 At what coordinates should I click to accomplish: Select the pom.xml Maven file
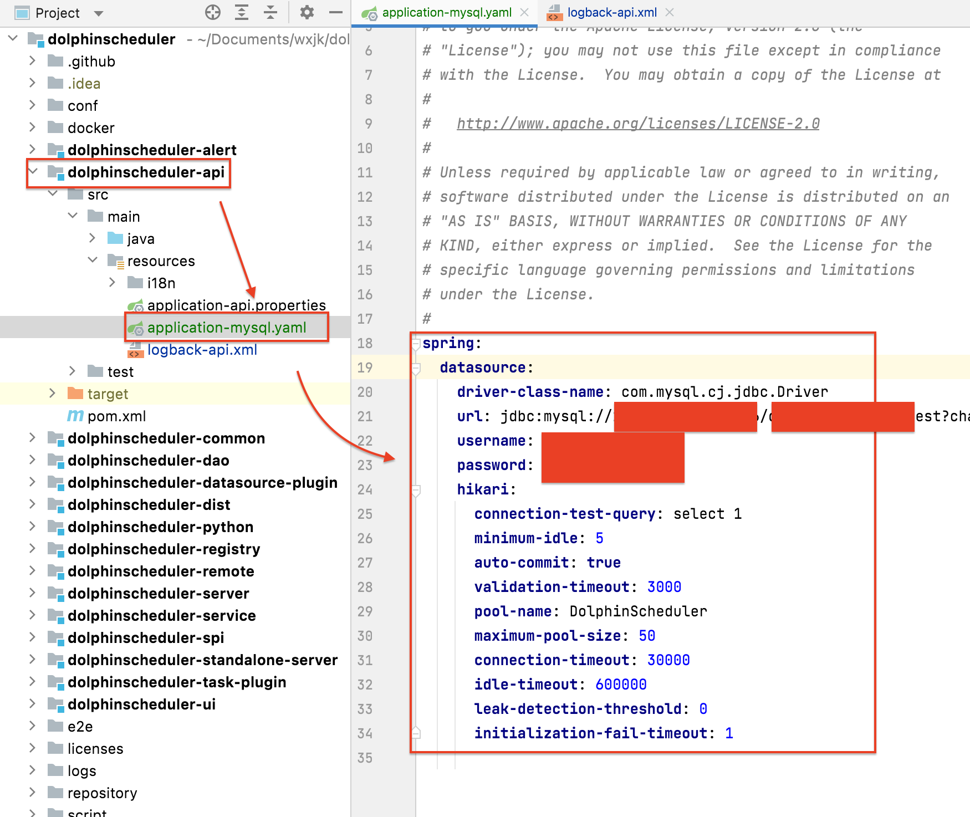116,416
